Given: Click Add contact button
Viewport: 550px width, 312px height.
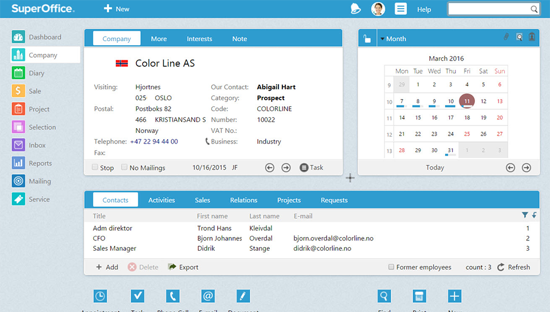Looking at the screenshot, I should [107, 267].
